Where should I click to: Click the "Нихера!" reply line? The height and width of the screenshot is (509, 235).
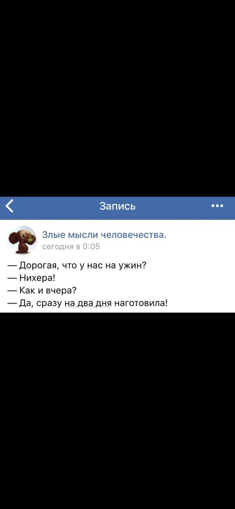point(31,278)
